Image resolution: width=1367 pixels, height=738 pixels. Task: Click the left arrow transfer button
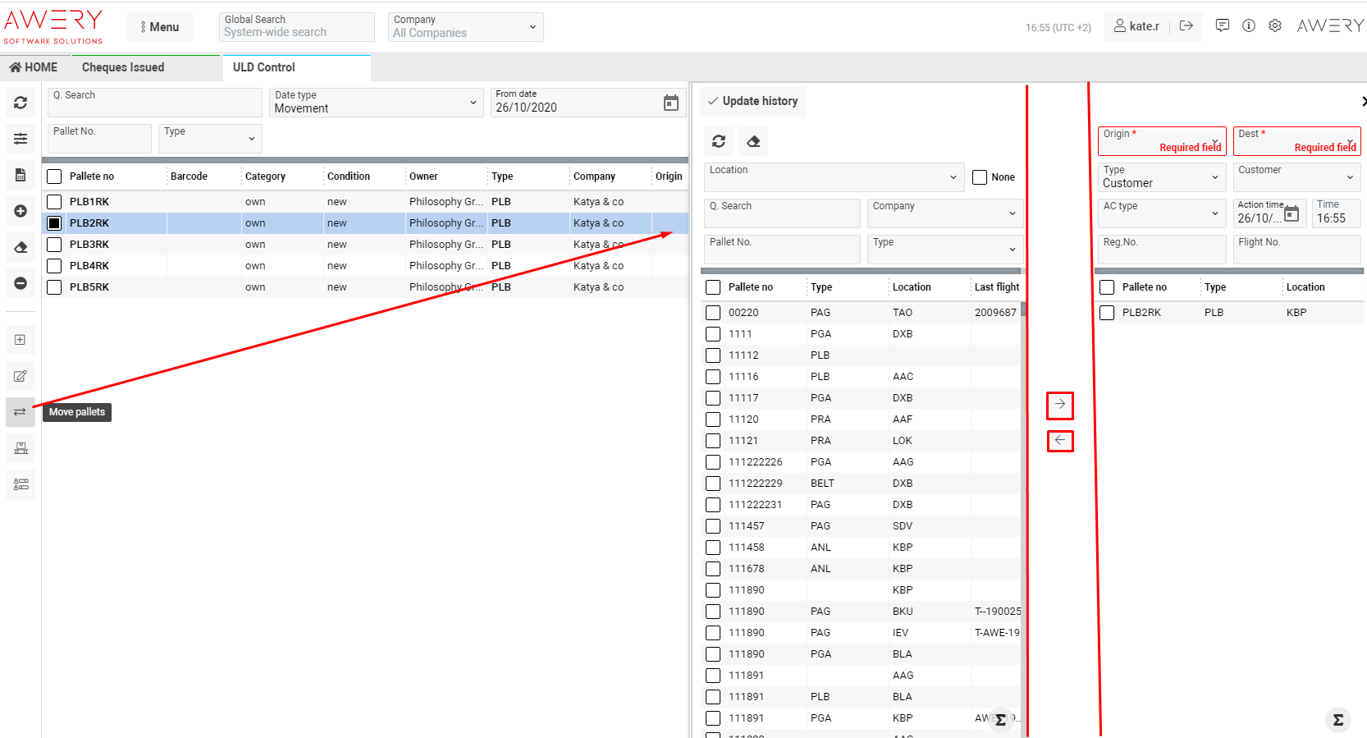[1060, 441]
